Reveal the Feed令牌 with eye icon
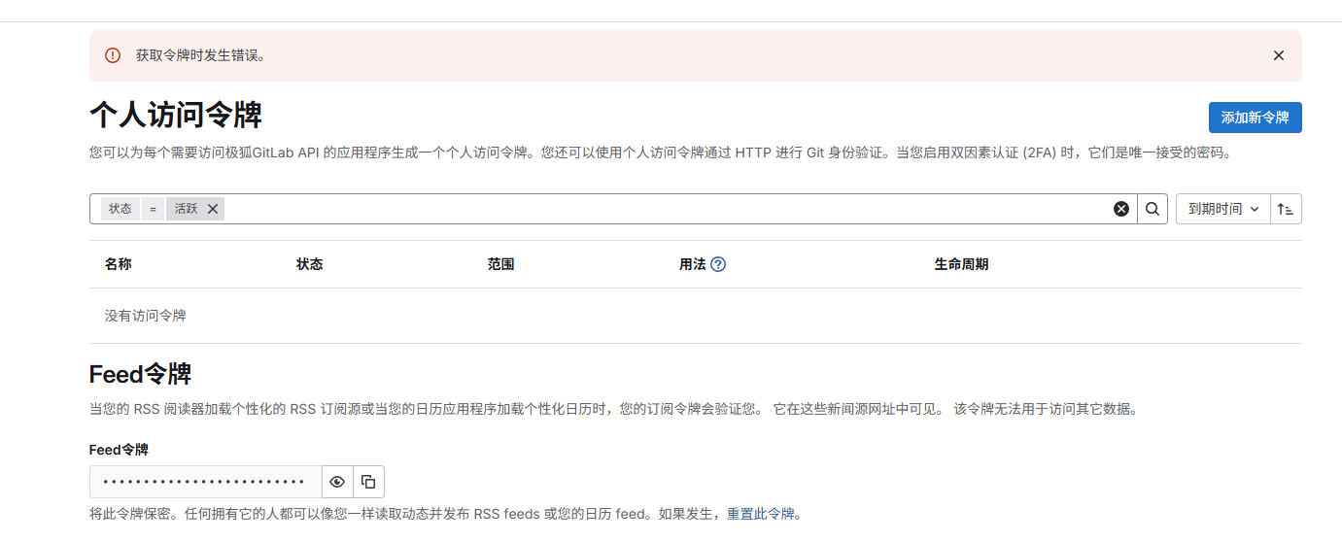The image size is (1342, 542). point(337,482)
